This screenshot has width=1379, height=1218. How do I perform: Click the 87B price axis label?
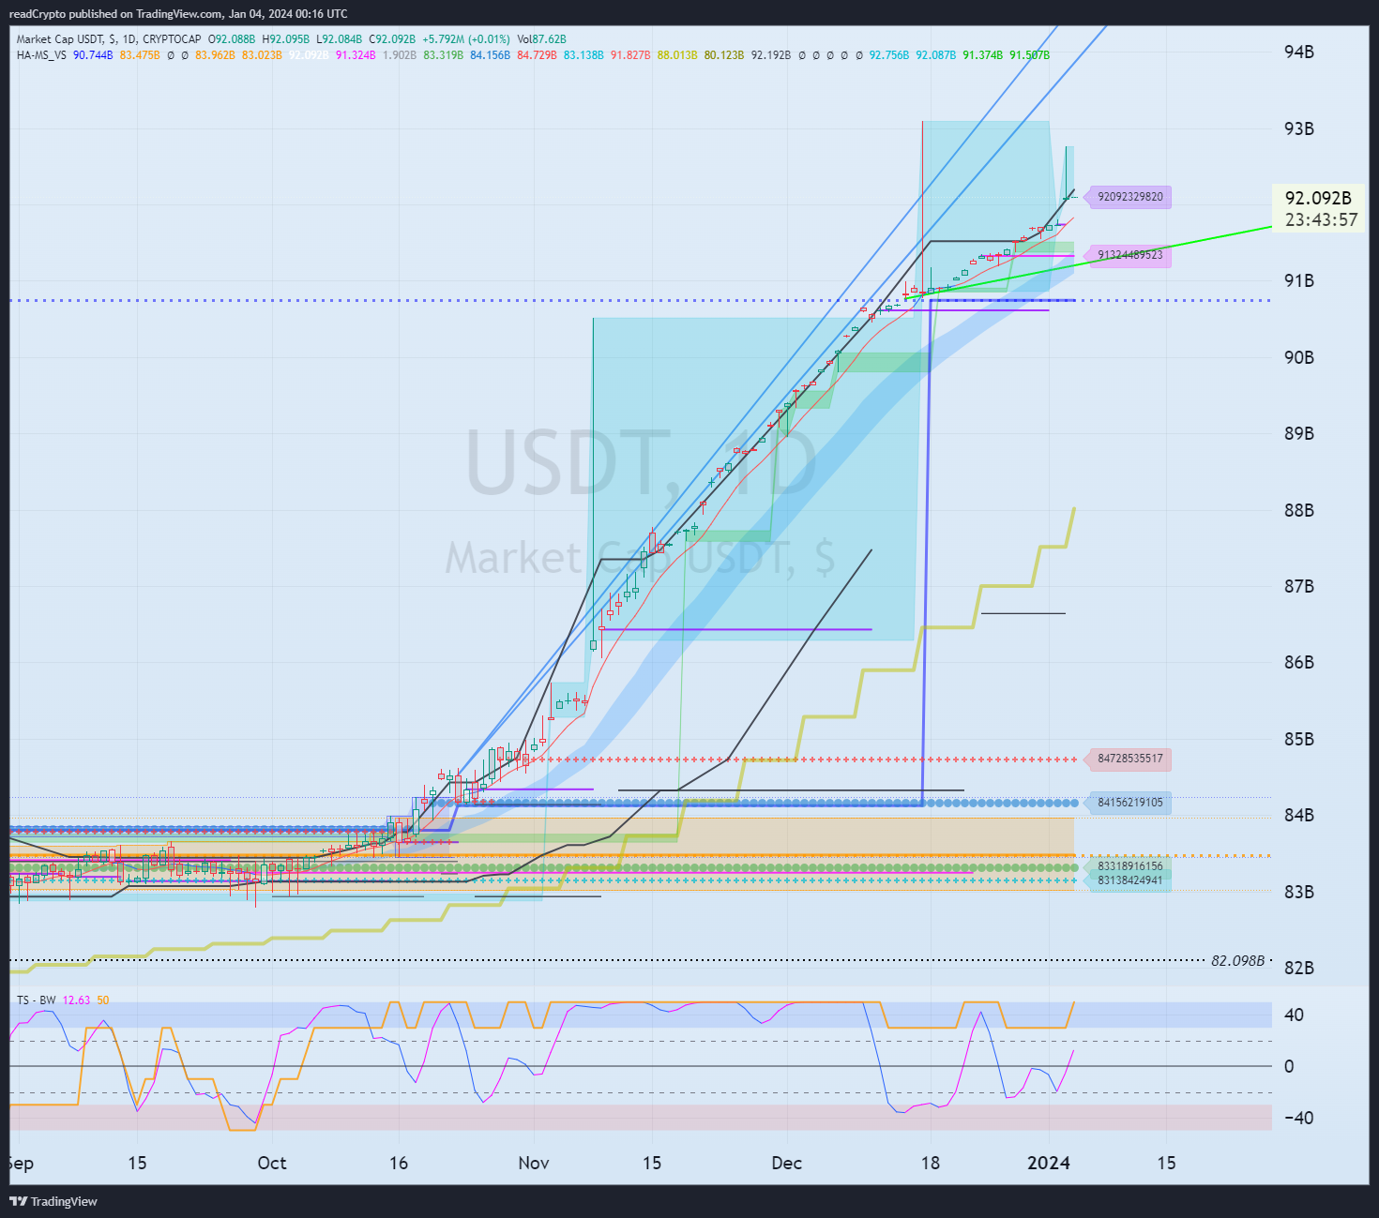1299,586
